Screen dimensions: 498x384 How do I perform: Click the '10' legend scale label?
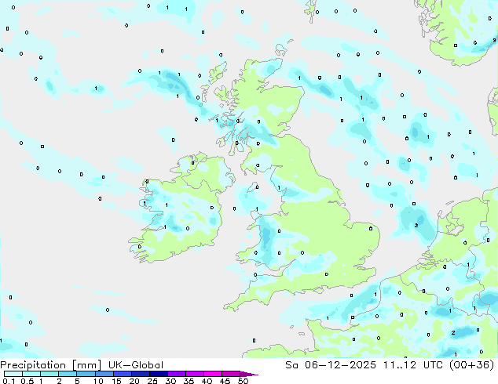[x=98, y=381]
